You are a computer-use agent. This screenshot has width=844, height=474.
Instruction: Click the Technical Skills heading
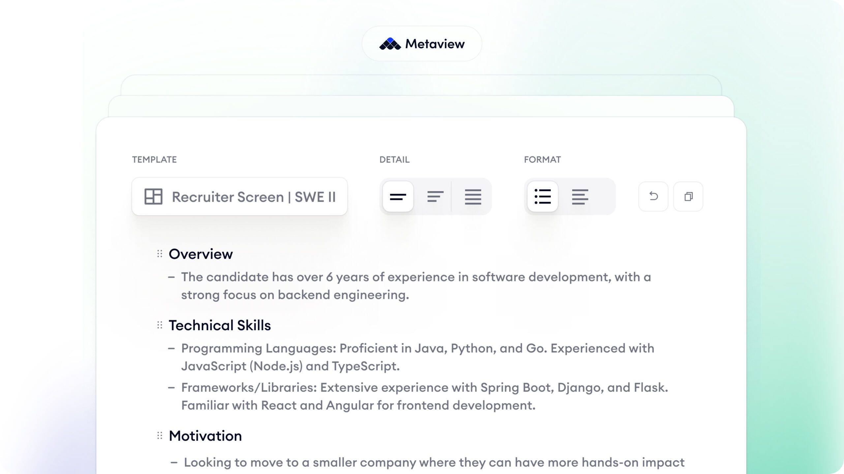(220, 325)
